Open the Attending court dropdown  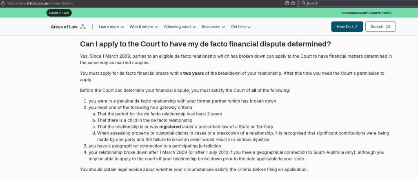(180, 27)
